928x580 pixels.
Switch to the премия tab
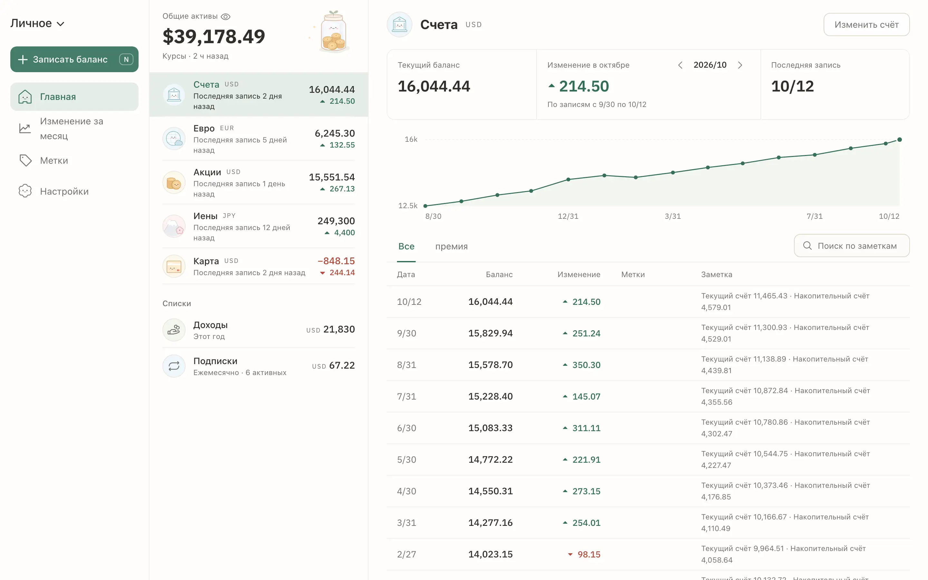tap(451, 246)
